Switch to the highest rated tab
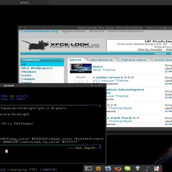172x172 pixels. [133, 60]
